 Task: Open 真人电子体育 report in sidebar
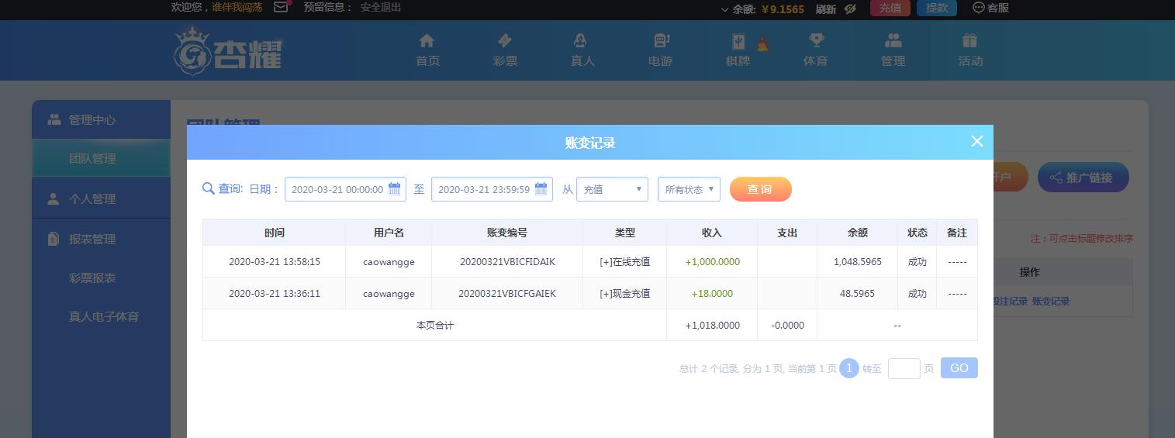point(104,316)
